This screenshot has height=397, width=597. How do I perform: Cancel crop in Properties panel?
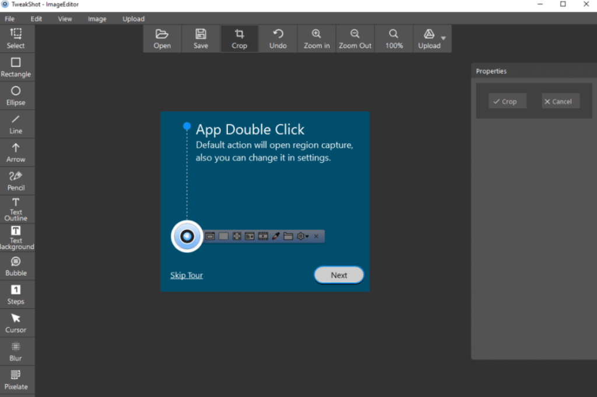coord(560,101)
